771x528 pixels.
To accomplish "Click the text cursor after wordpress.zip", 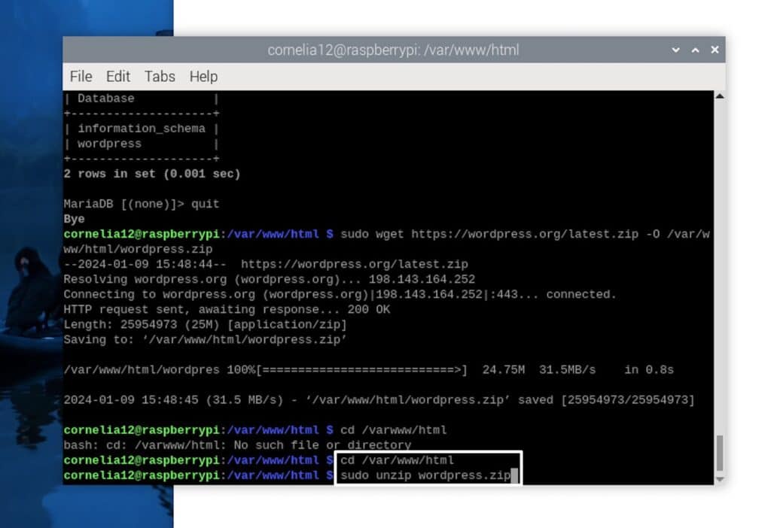I will pos(514,475).
